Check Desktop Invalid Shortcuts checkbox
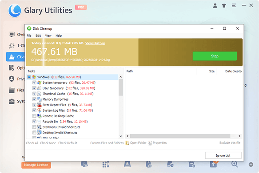The width and height of the screenshot is (259, 173). coord(34,133)
